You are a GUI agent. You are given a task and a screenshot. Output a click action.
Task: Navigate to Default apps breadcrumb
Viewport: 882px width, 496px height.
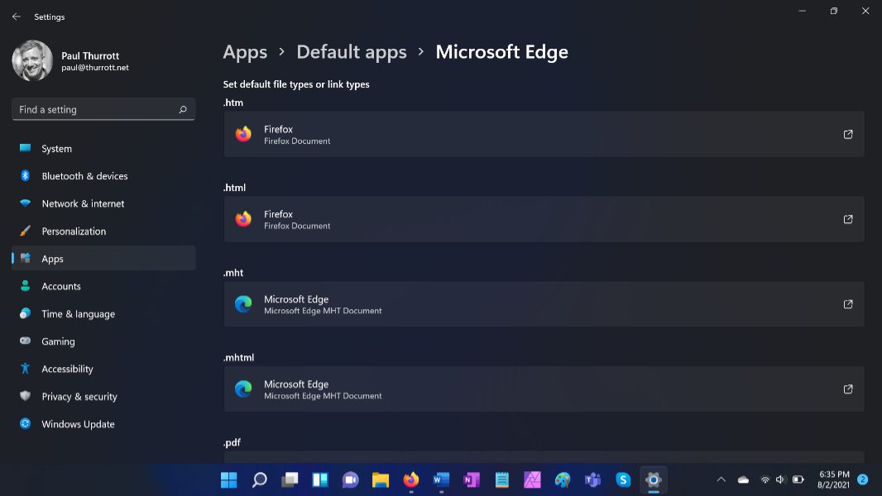pyautogui.click(x=352, y=52)
